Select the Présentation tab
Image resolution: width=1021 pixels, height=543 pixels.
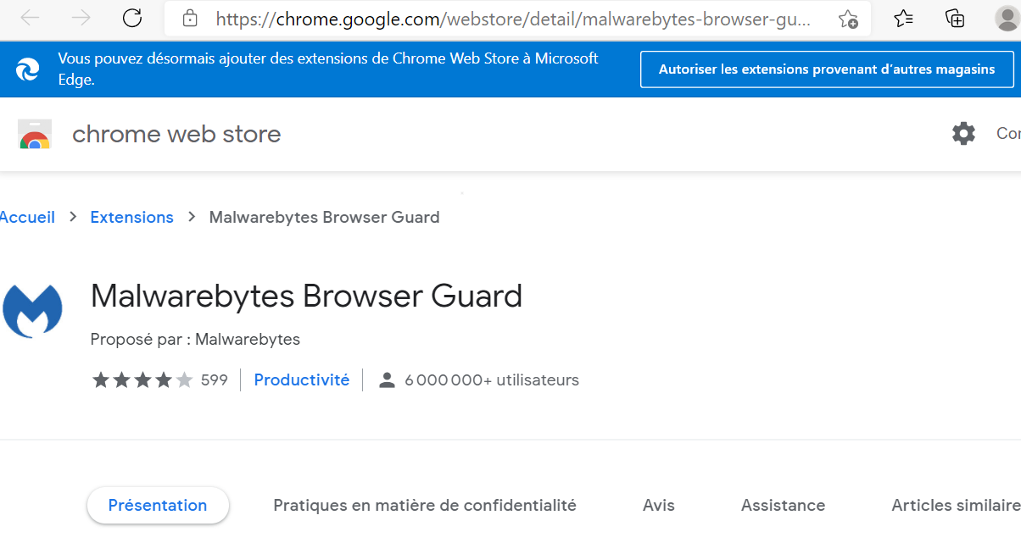(x=158, y=506)
